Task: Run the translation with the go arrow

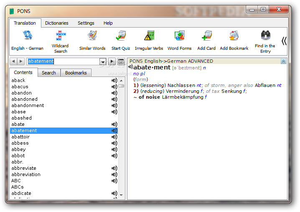Action: 112,61
